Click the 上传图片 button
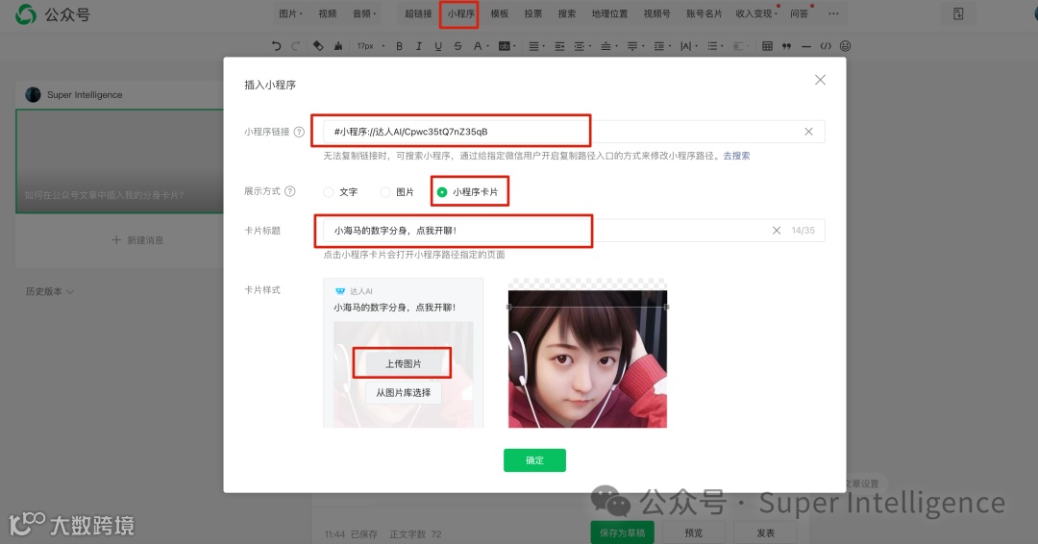 tap(403, 363)
